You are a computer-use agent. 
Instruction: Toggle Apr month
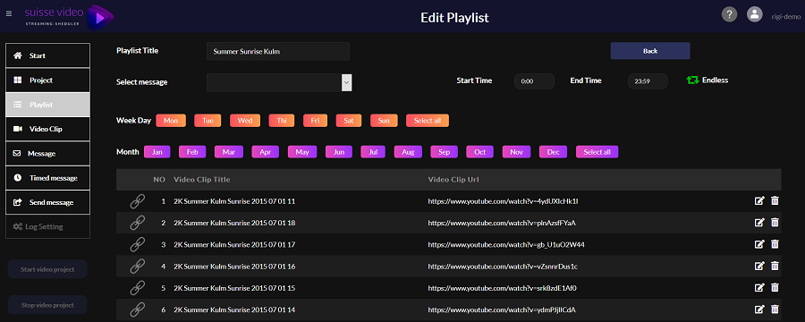coord(266,152)
